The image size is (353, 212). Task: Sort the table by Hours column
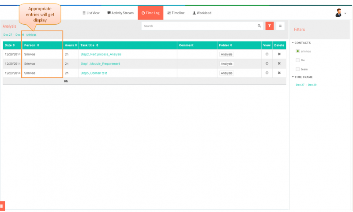(71, 45)
